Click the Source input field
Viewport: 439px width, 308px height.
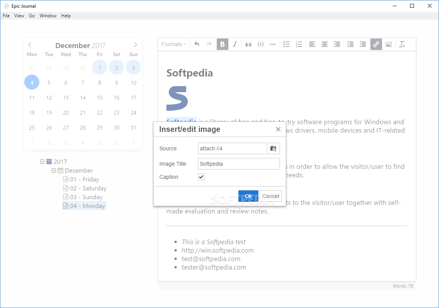point(232,148)
